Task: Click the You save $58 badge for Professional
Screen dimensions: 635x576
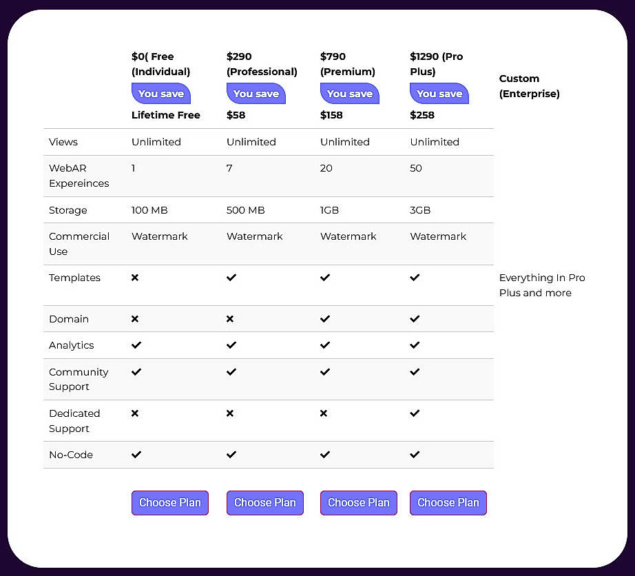Action: point(256,93)
